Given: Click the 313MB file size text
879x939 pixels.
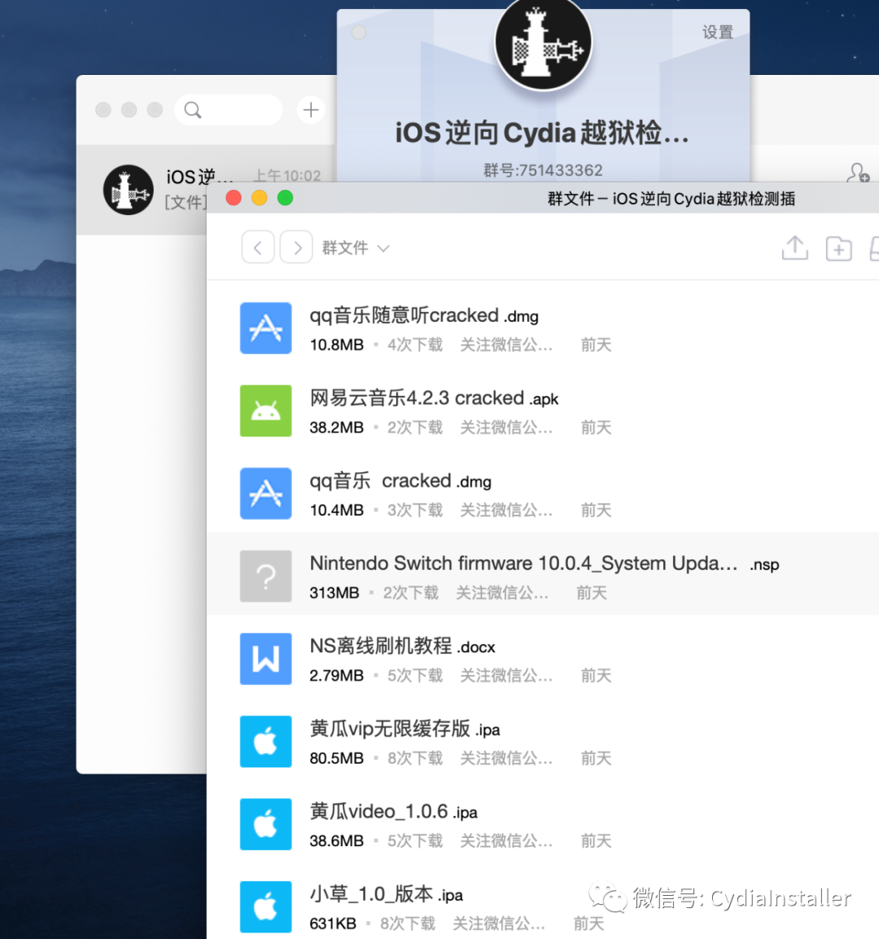Looking at the screenshot, I should coord(334,593).
